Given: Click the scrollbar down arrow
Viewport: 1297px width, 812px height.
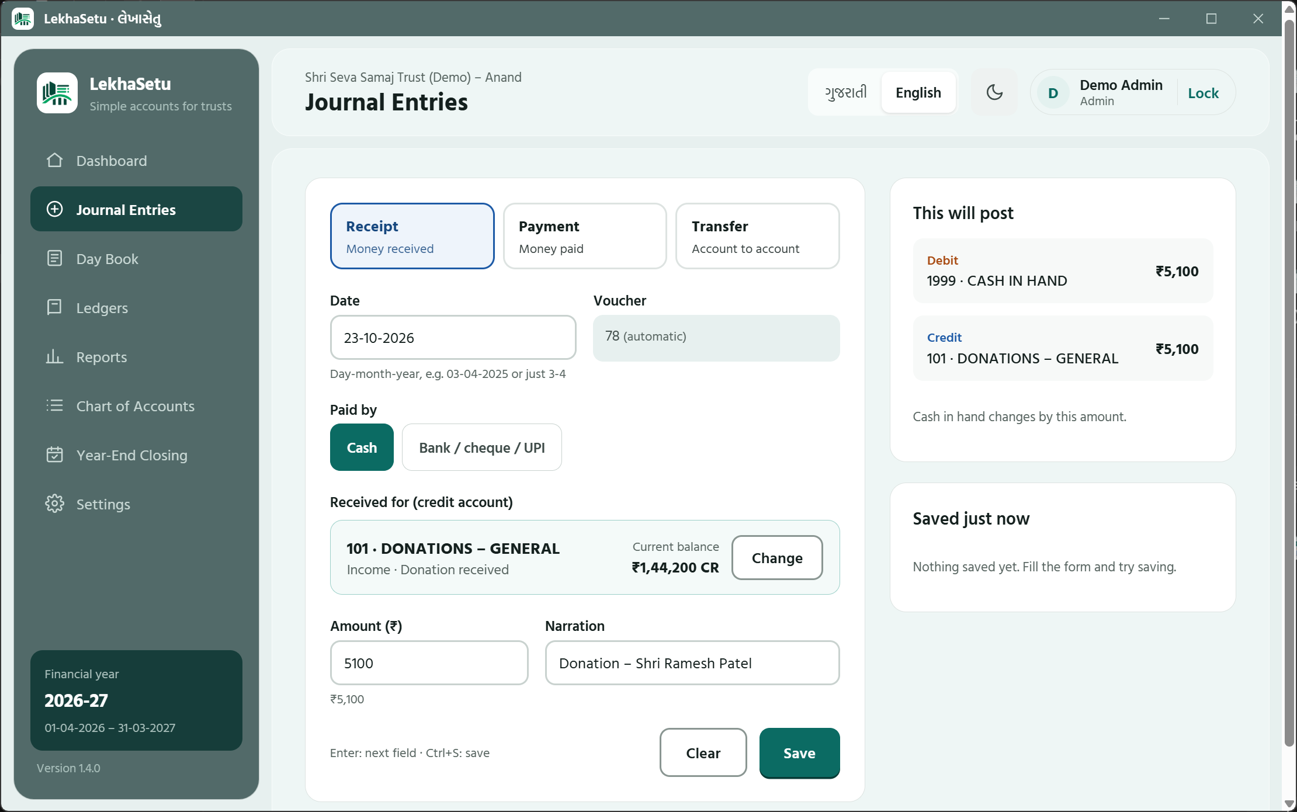Looking at the screenshot, I should pyautogui.click(x=1289, y=804).
